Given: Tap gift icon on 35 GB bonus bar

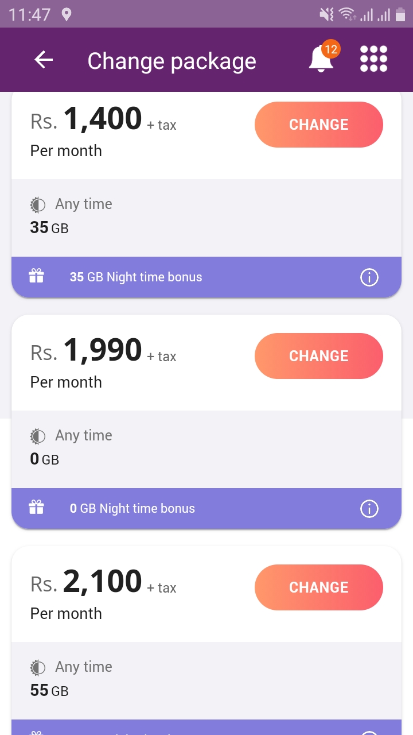Looking at the screenshot, I should [36, 276].
